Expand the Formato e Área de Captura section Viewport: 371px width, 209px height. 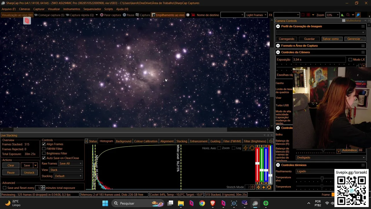(x=278, y=46)
